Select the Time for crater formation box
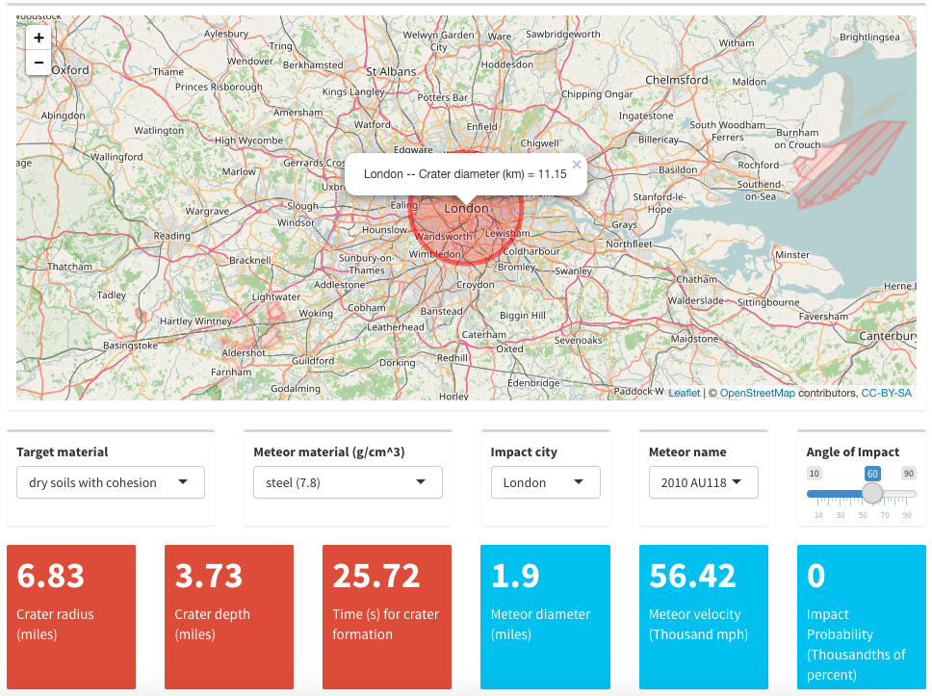This screenshot has height=696, width=932. (x=387, y=616)
